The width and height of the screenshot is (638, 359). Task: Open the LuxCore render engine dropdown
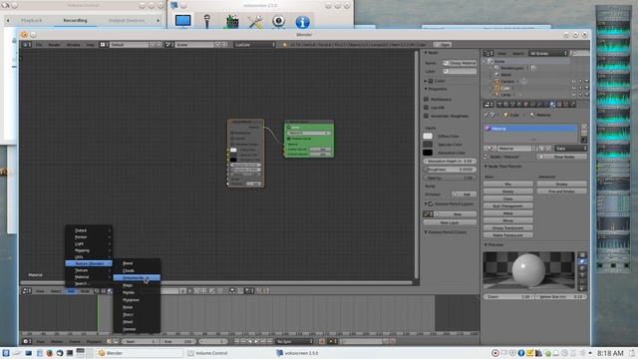[x=255, y=44]
